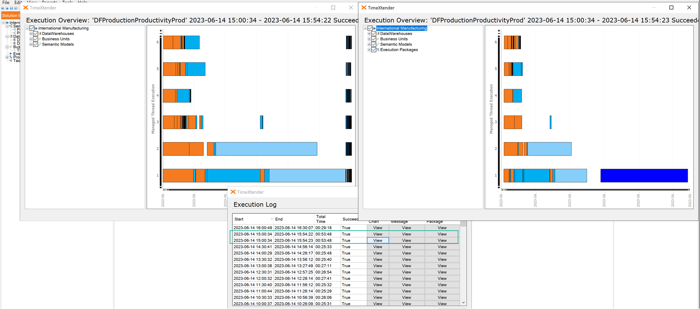Click the long light blue bar on thread 2, left chart

266,149
